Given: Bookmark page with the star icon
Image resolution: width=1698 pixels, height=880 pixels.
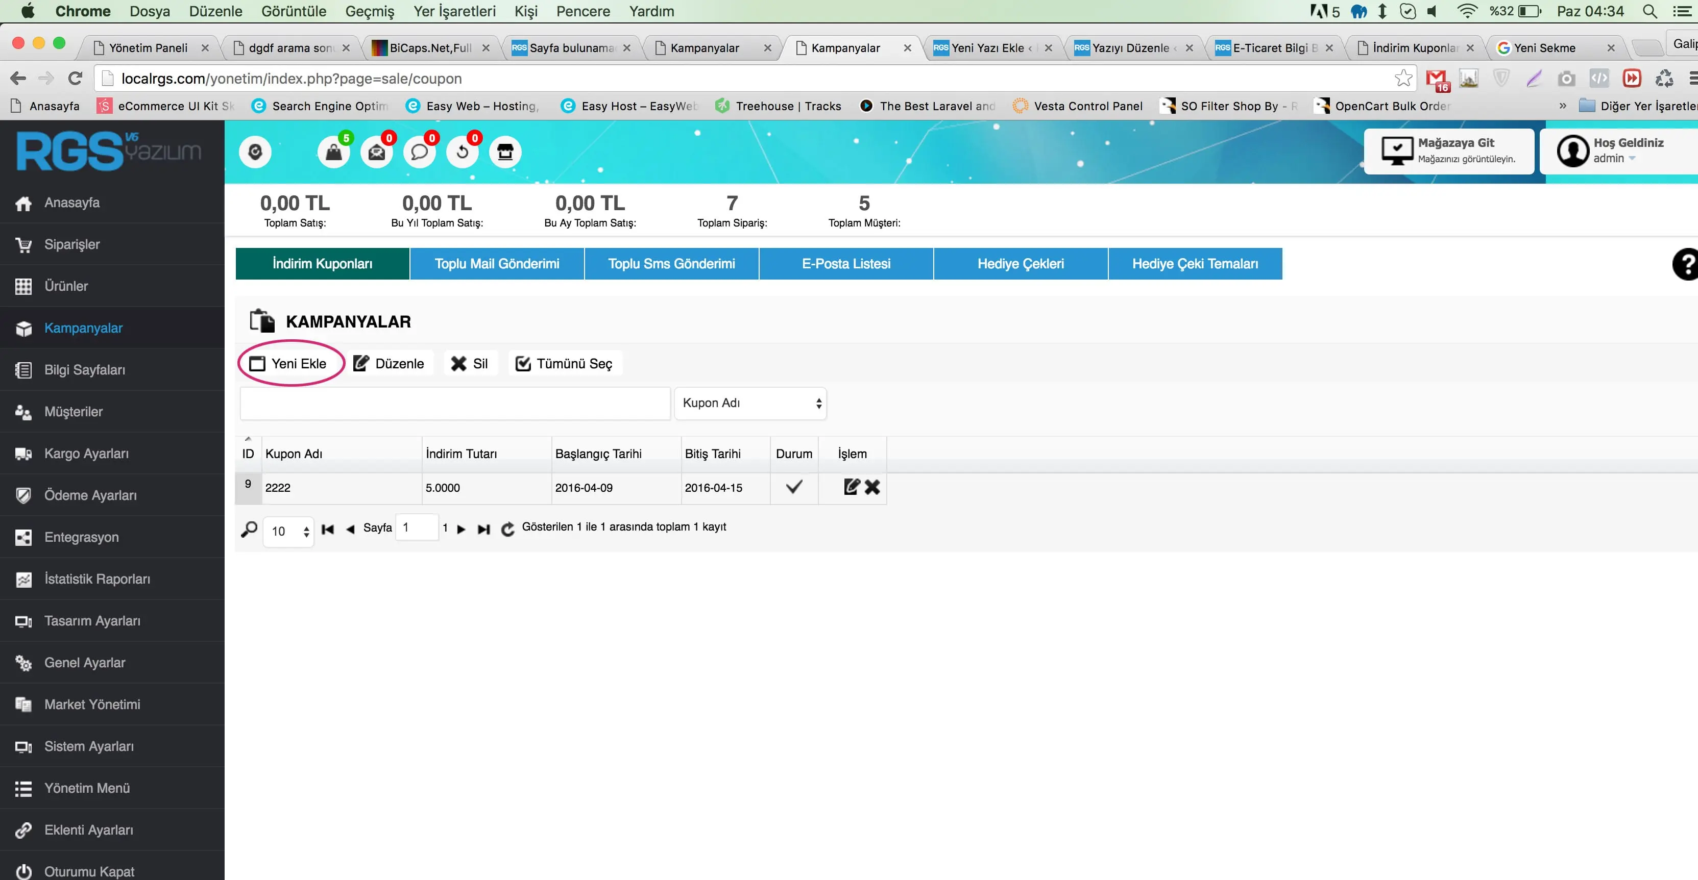Looking at the screenshot, I should pyautogui.click(x=1403, y=79).
